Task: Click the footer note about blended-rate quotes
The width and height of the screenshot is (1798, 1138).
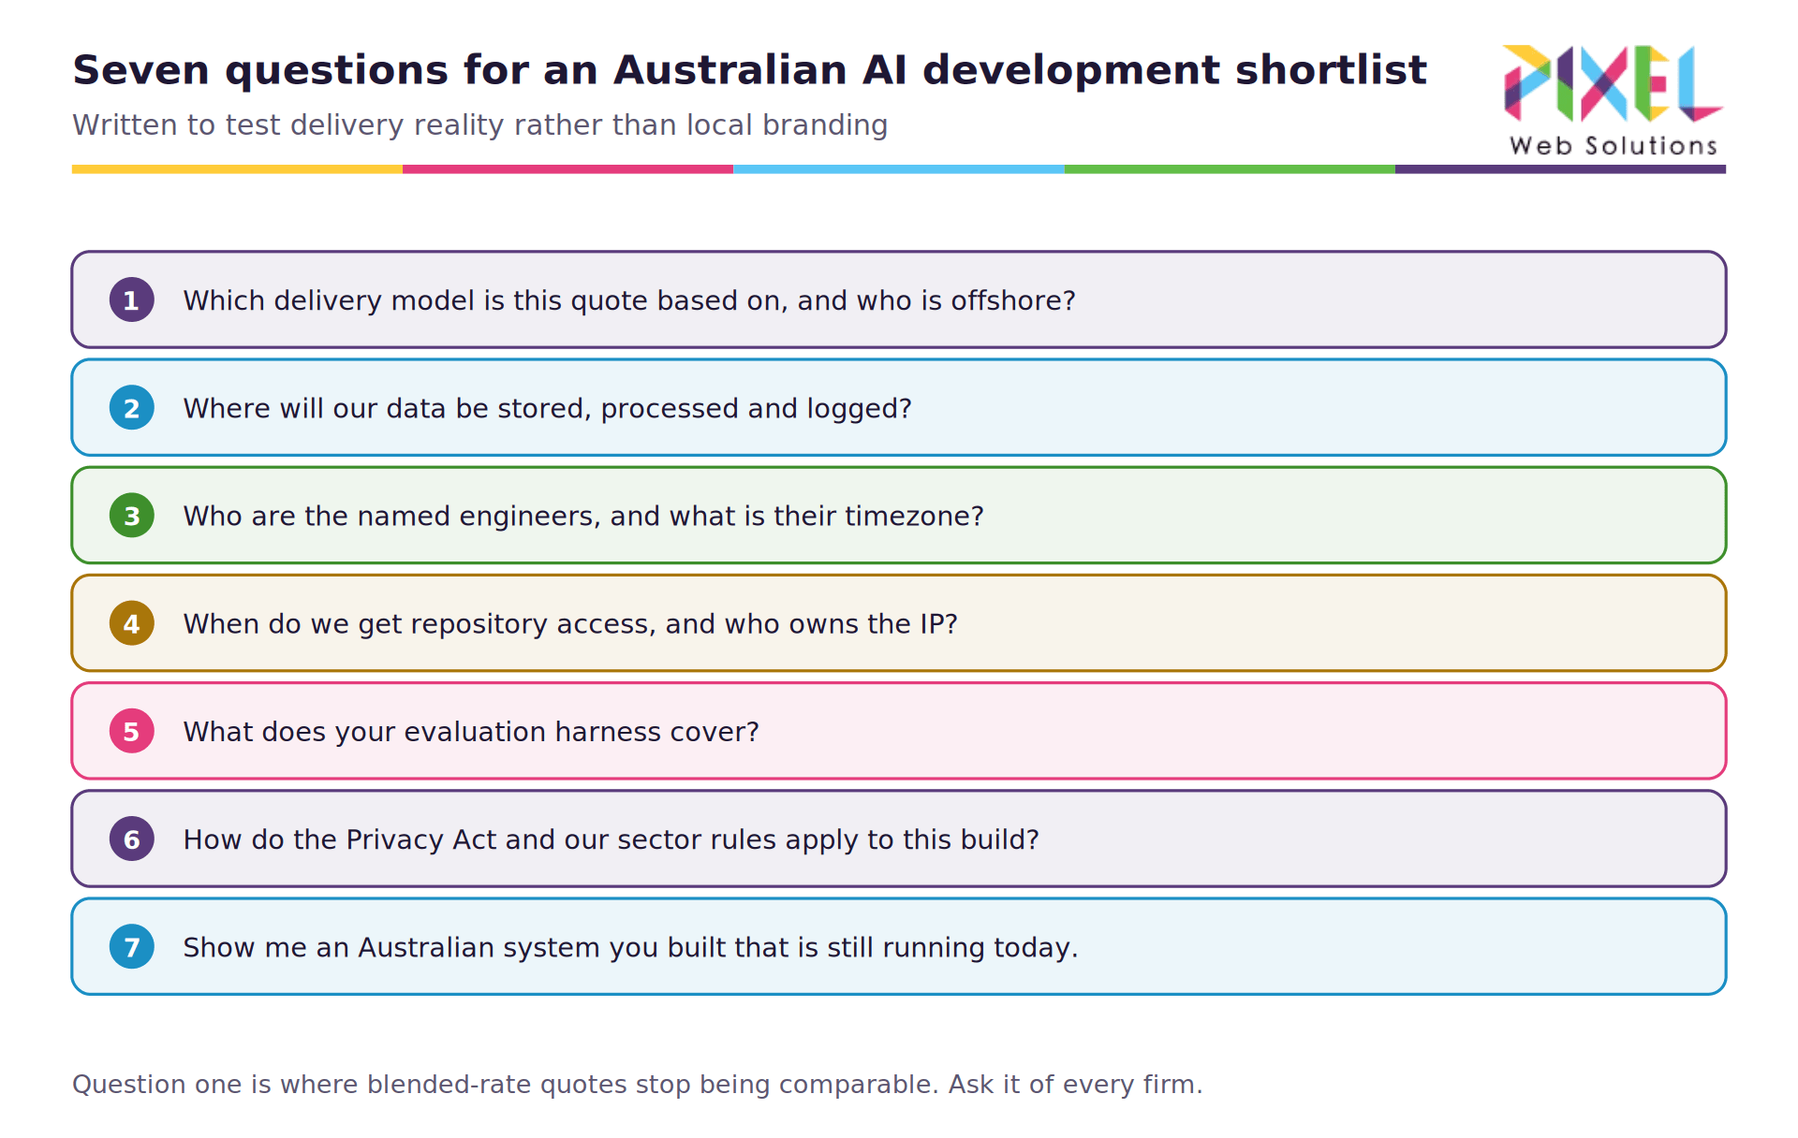Action: [637, 1085]
